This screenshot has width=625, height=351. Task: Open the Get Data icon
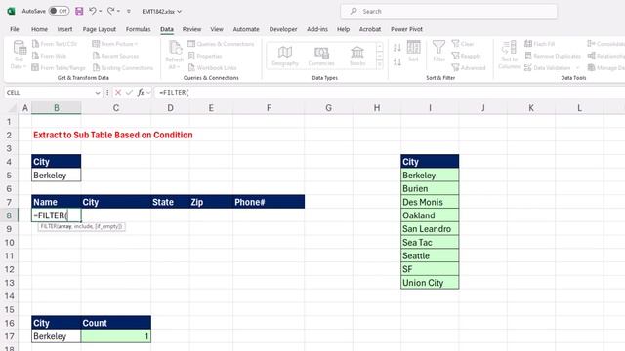coord(20,55)
